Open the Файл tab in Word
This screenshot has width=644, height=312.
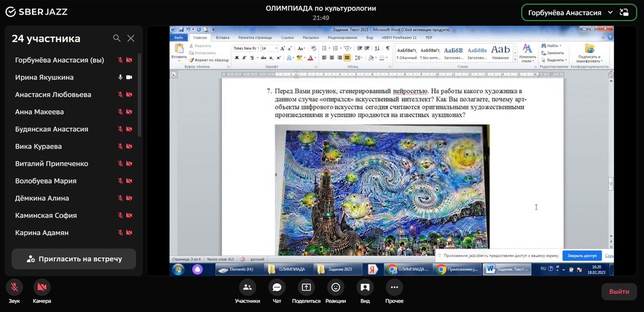178,38
